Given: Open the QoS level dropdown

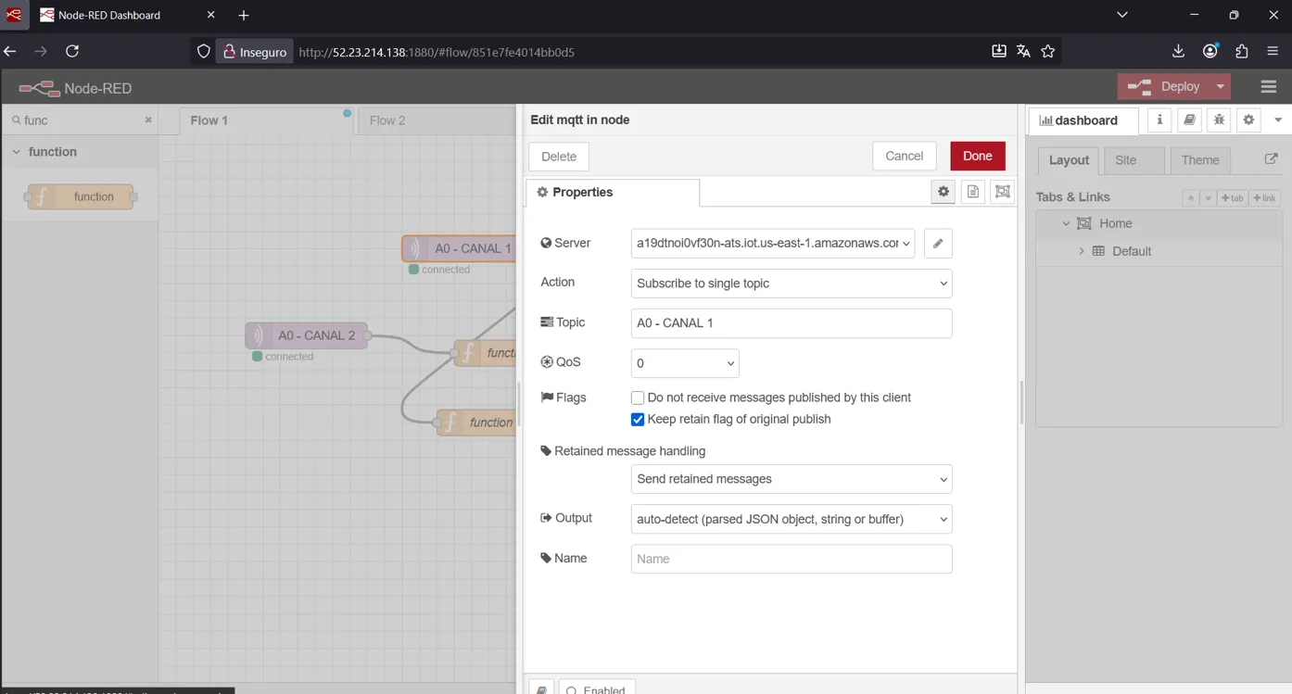Looking at the screenshot, I should point(684,363).
